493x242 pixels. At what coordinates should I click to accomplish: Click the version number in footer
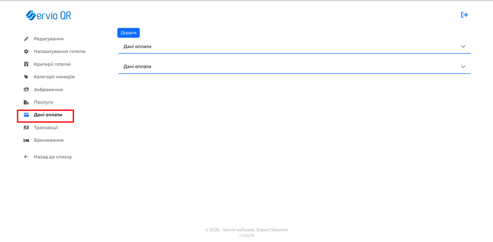246,235
